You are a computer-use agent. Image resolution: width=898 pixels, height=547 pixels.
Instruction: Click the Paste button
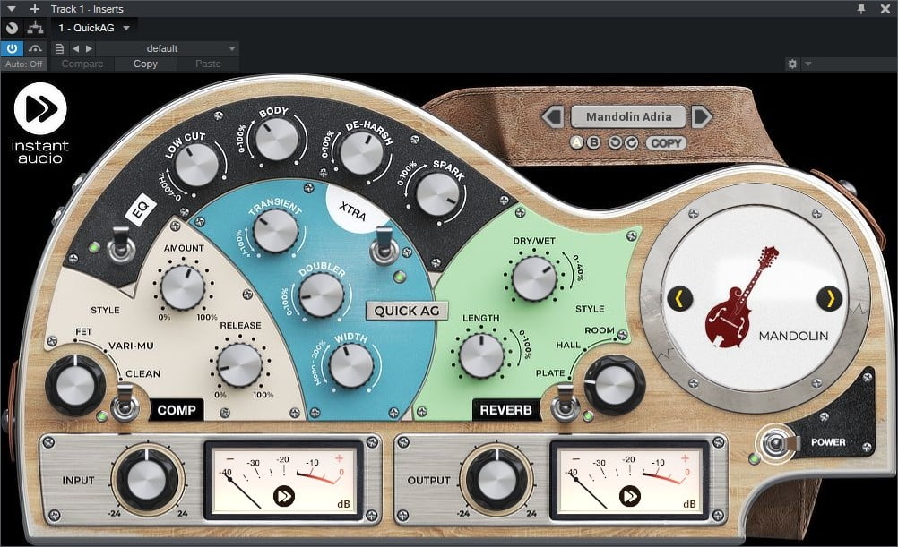click(x=208, y=64)
